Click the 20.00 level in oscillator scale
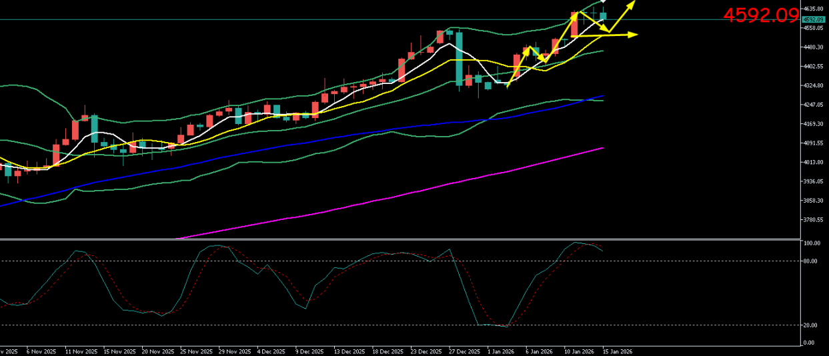The width and height of the screenshot is (829, 356). click(x=810, y=325)
